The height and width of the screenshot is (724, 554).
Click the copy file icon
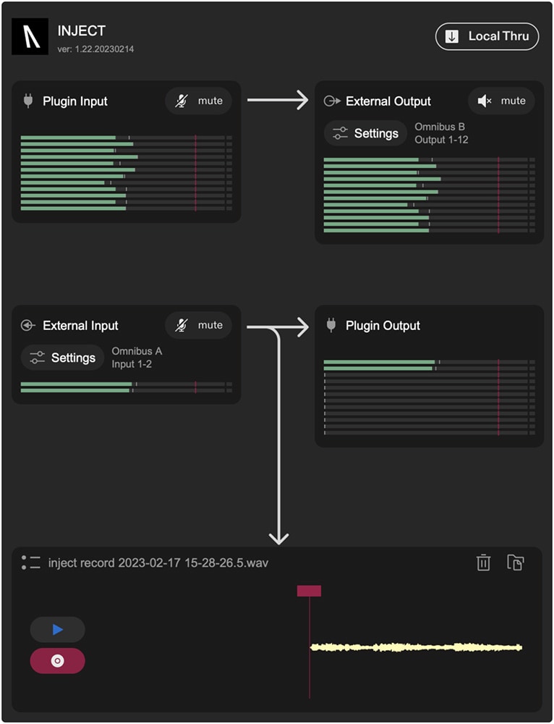coord(515,563)
